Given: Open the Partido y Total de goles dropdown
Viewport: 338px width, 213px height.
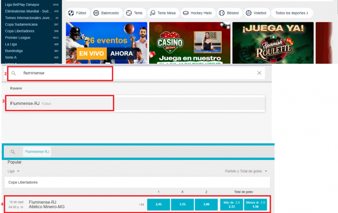Looking at the screenshot, I should (x=246, y=171).
